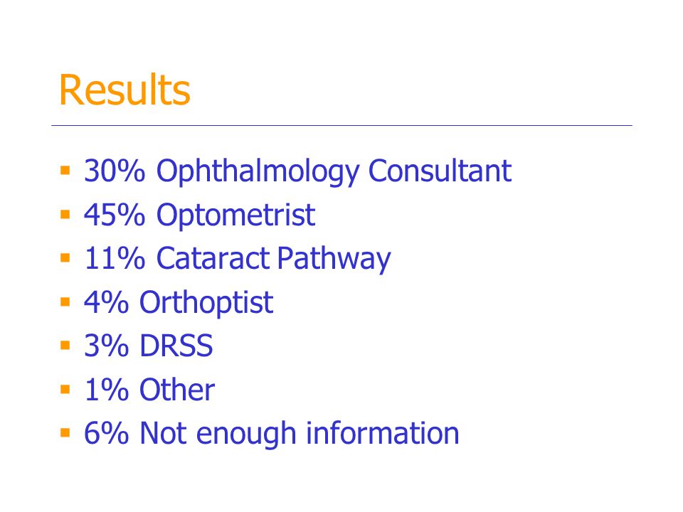This screenshot has width=683, height=512.
Task: Click the 45% figure
Action: tap(114, 215)
